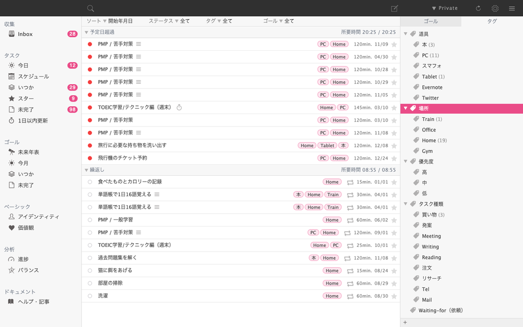Viewport: 523px width, 327px height.
Task: Click timer icon on overdue TOEIC task
Action: (x=179, y=107)
